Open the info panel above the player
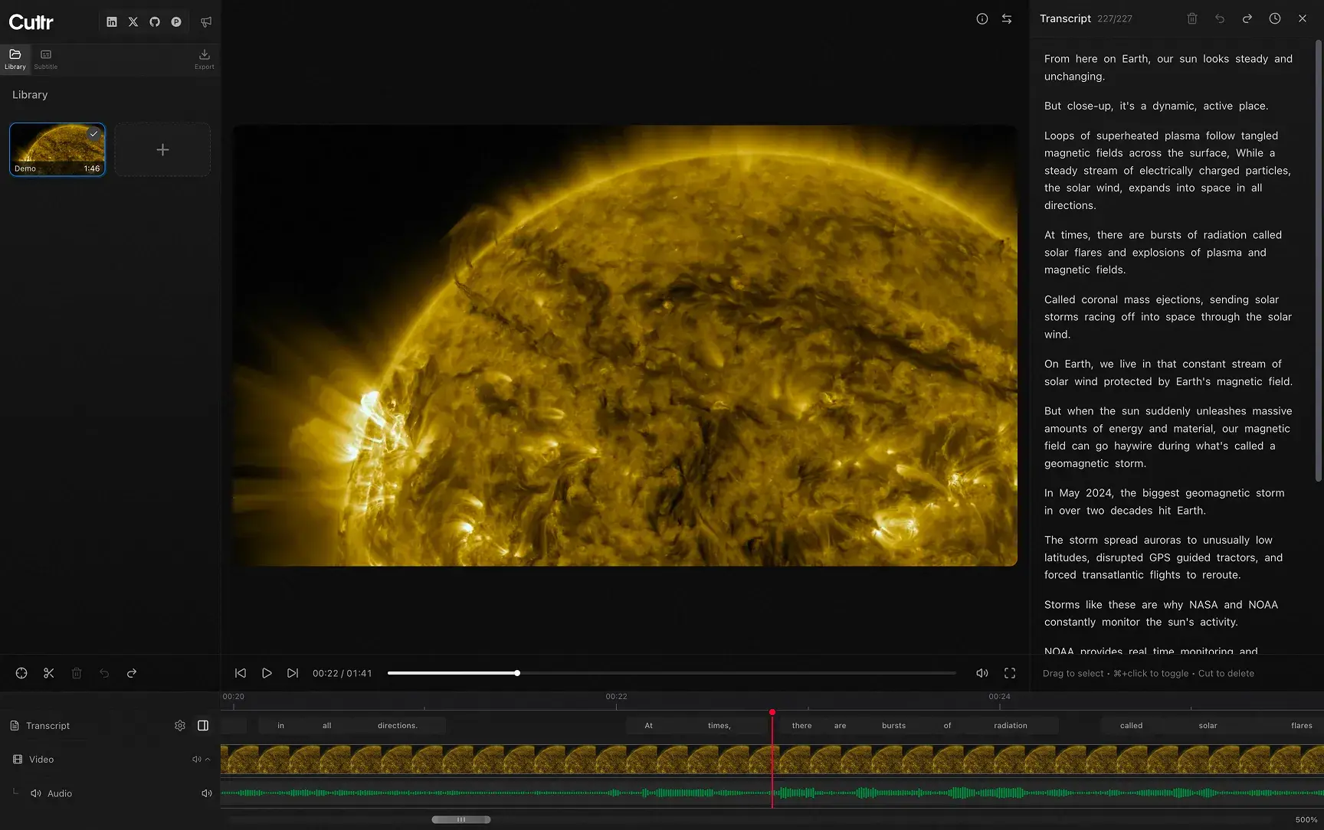This screenshot has height=830, width=1324. (982, 19)
